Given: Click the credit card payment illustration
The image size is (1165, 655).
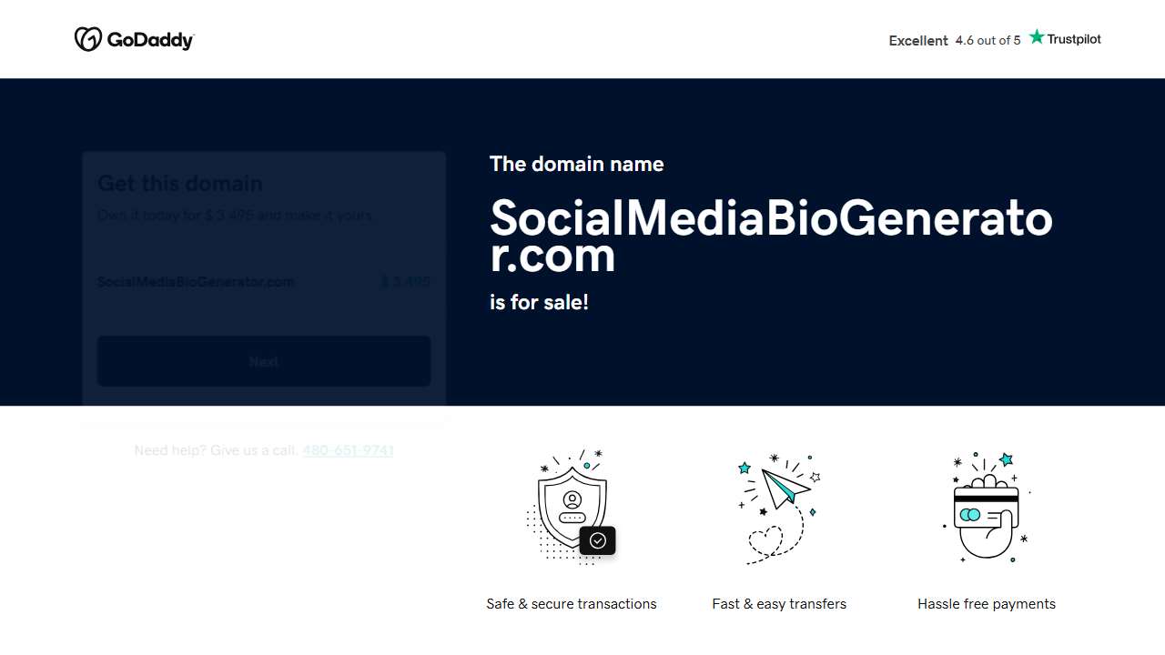Looking at the screenshot, I should click(x=986, y=507).
